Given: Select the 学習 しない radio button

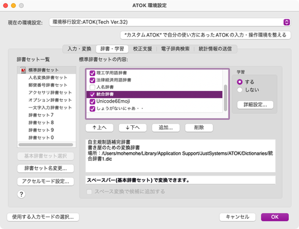Looking at the screenshot, I should pyautogui.click(x=240, y=90).
